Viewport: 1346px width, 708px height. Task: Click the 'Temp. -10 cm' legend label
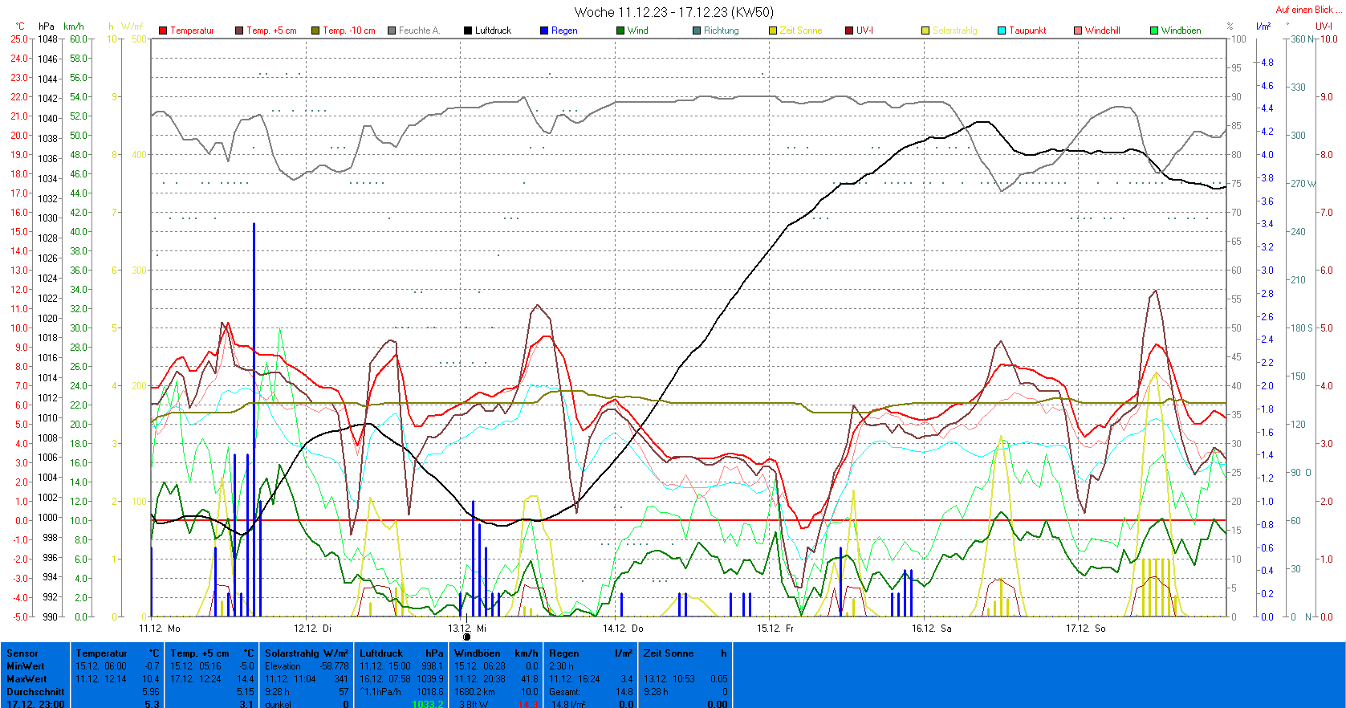click(349, 31)
